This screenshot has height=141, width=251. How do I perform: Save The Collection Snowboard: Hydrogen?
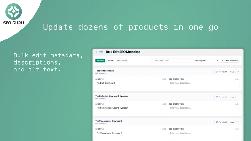tap(232, 97)
